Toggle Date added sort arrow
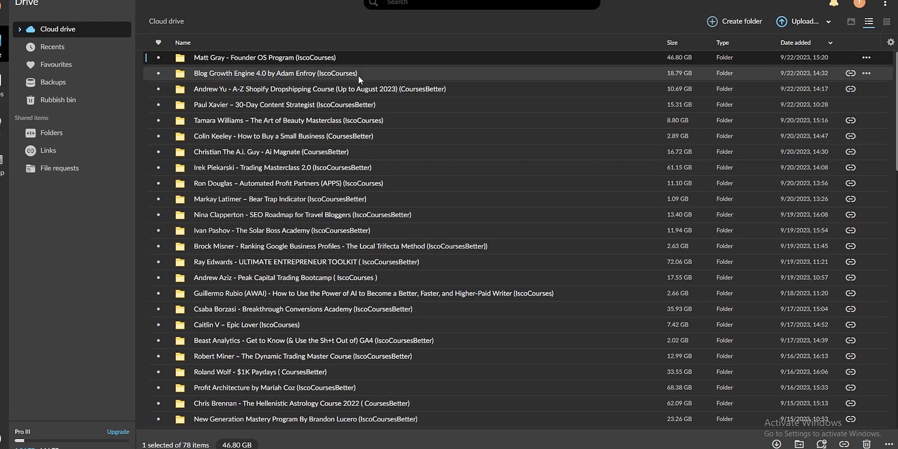 point(830,43)
